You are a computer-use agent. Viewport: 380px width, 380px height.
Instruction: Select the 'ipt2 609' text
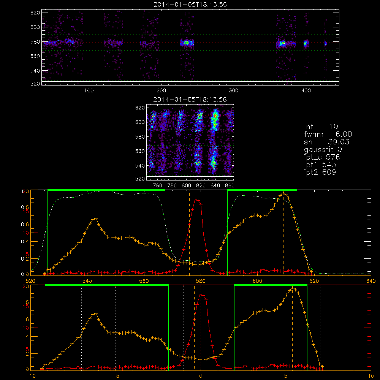tap(320, 172)
